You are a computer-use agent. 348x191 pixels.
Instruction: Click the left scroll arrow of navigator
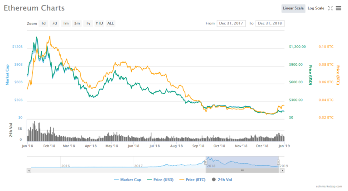pyautogui.click(x=29, y=170)
